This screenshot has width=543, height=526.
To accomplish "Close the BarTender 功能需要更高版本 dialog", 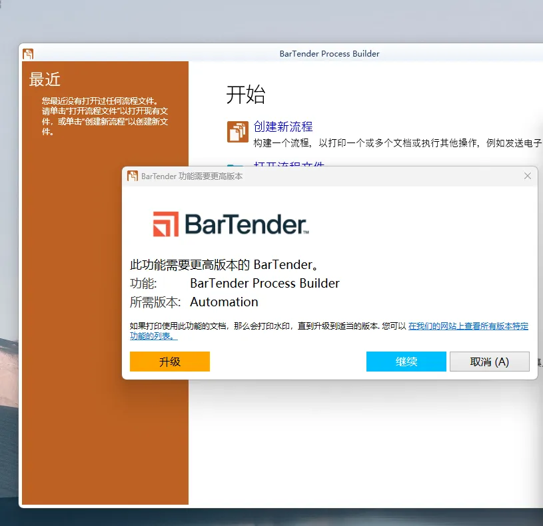I will pos(528,176).
